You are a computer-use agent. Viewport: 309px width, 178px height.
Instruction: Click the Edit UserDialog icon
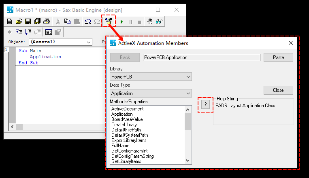(48, 32)
